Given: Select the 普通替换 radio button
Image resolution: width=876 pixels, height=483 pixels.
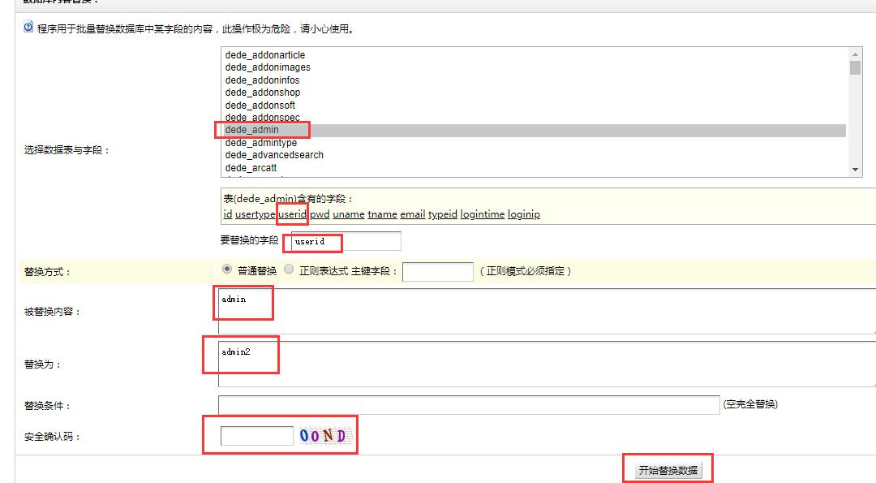Looking at the screenshot, I should point(226,270).
